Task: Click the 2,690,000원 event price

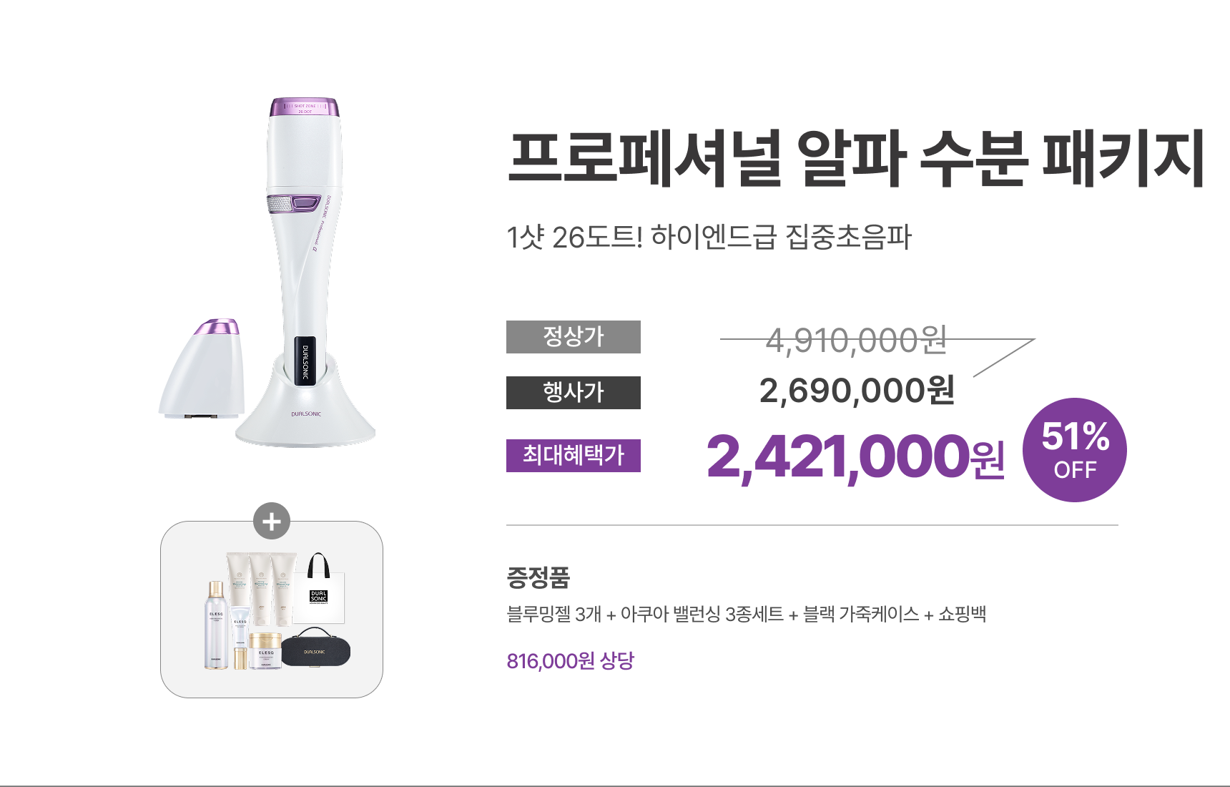Action: coord(856,391)
